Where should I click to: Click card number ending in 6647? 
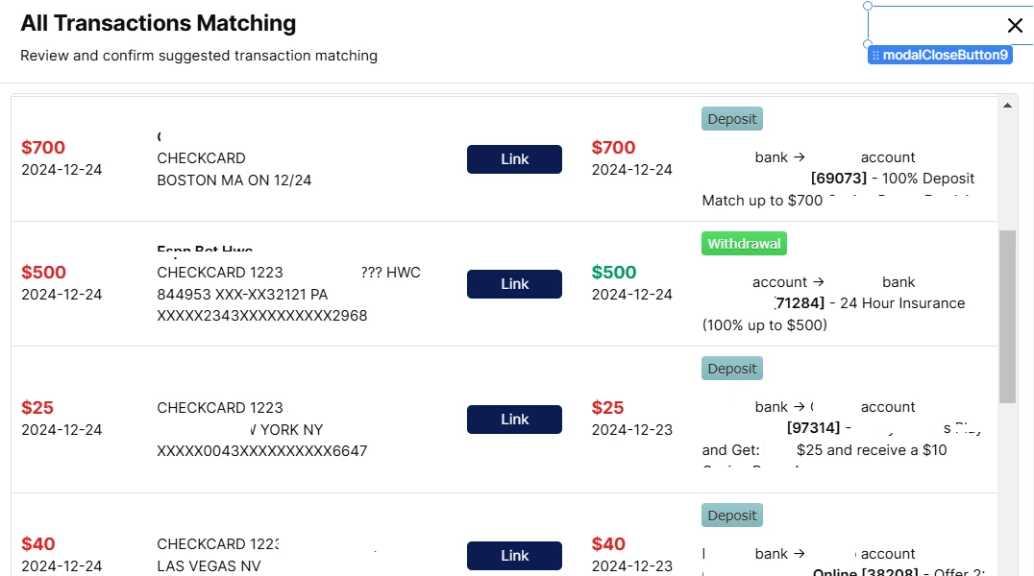(x=261, y=451)
